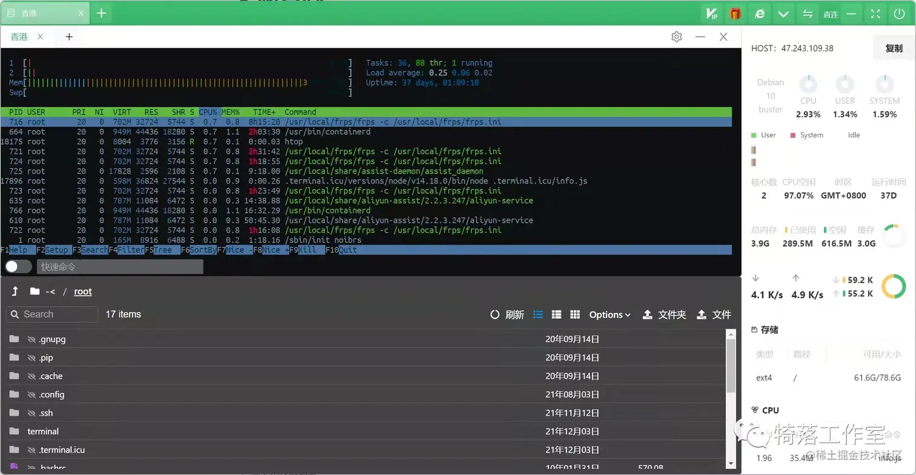Viewport: 916px width, 475px height.
Task: Select the .pip folder row
Action: click(x=367, y=358)
